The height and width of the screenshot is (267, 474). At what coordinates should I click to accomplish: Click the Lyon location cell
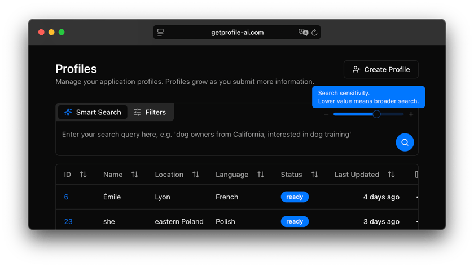coord(163,197)
